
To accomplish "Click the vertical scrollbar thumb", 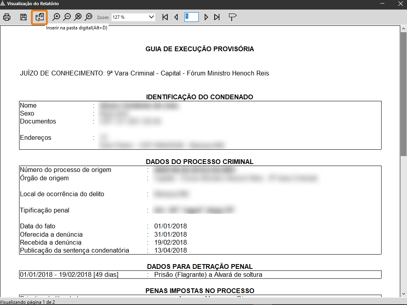I will 404,94.
